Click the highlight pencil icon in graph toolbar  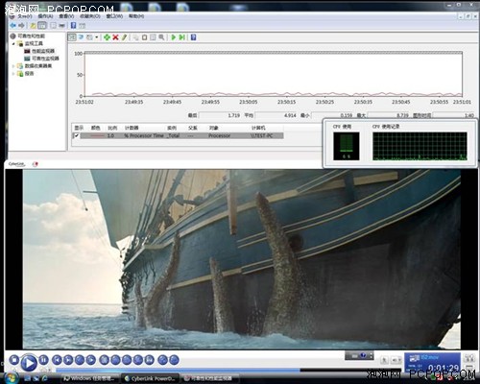tap(124, 37)
